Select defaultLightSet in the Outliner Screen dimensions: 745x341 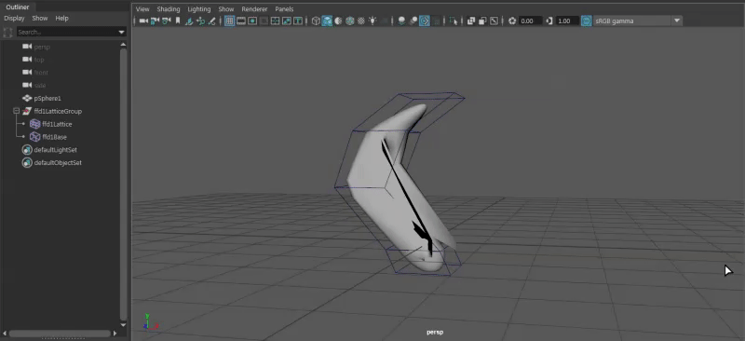55,149
